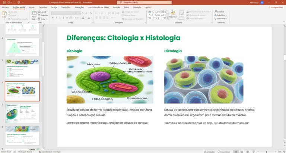Toggle strikethrough (ab) formatting
This screenshot has height=153, width=286.
pyautogui.click(x=67, y=18)
